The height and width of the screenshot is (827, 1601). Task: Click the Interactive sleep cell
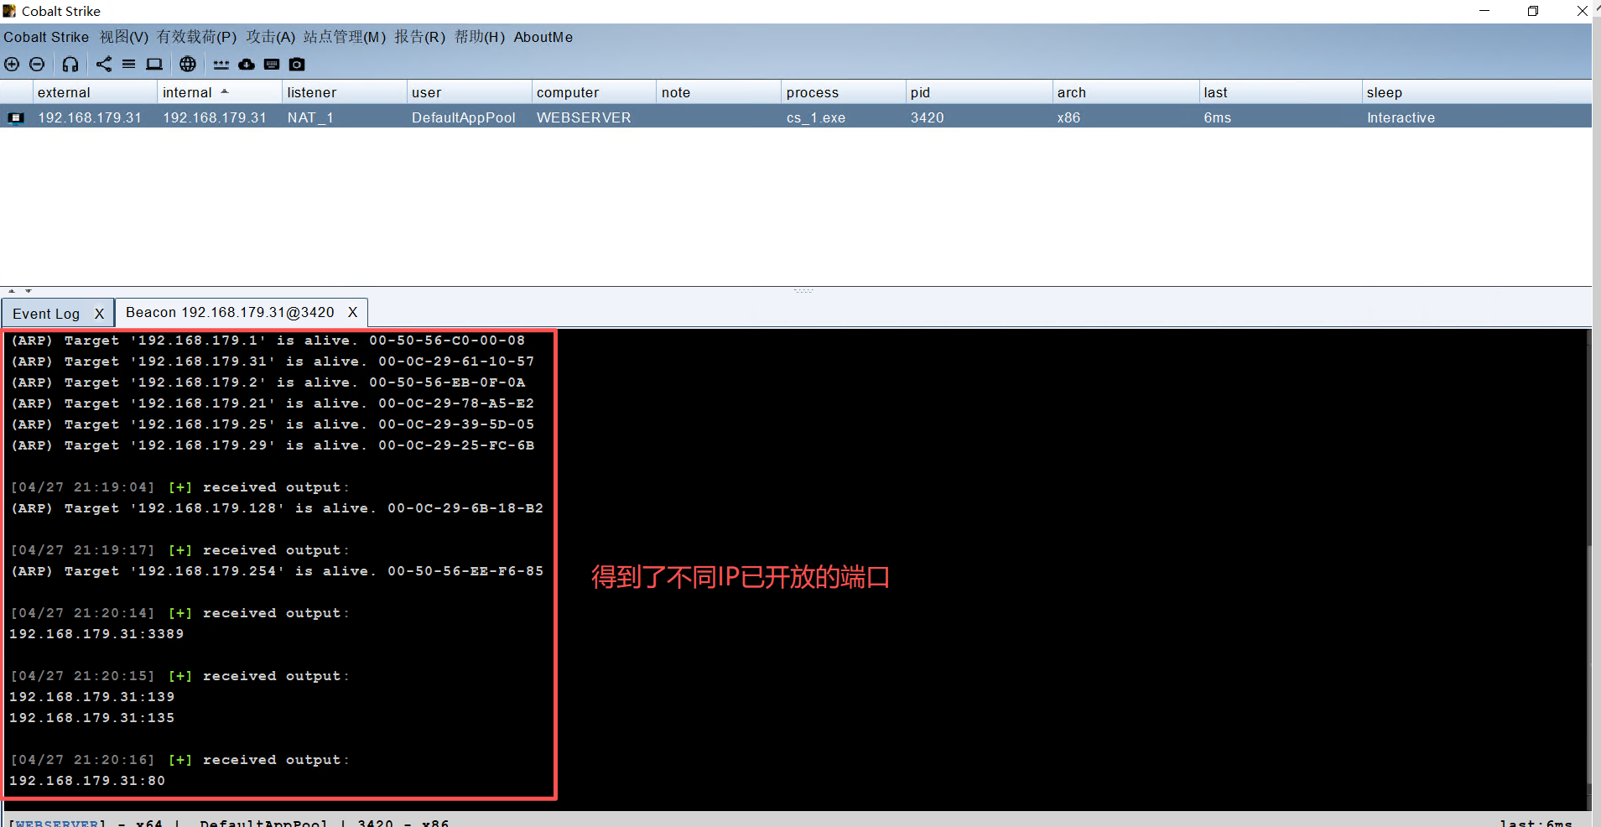pyautogui.click(x=1401, y=117)
